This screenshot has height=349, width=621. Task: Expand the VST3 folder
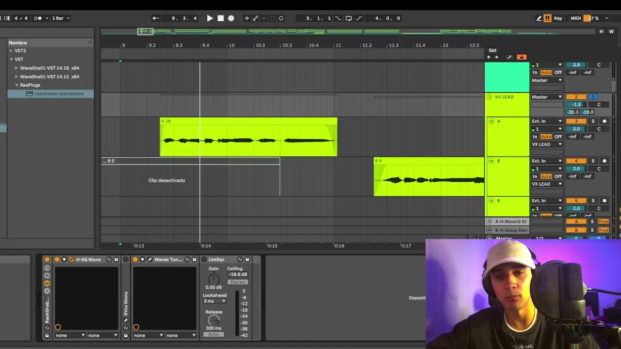click(11, 50)
